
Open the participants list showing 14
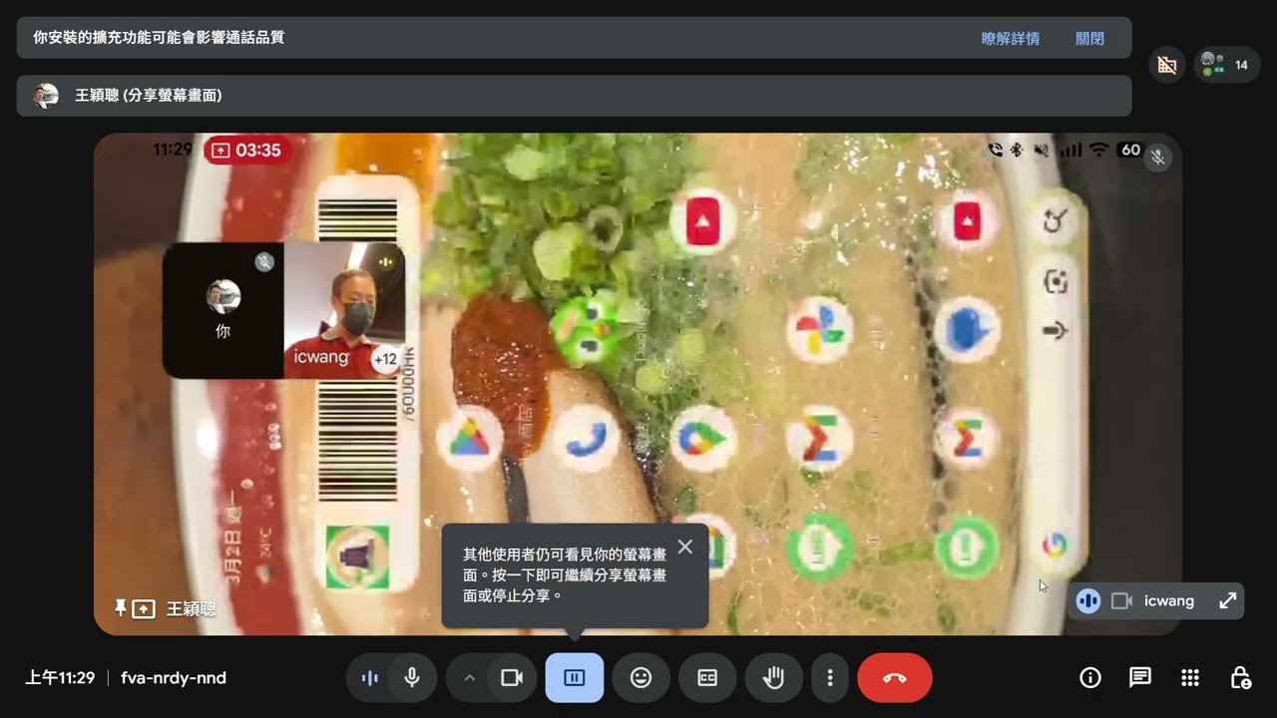pyautogui.click(x=1227, y=65)
